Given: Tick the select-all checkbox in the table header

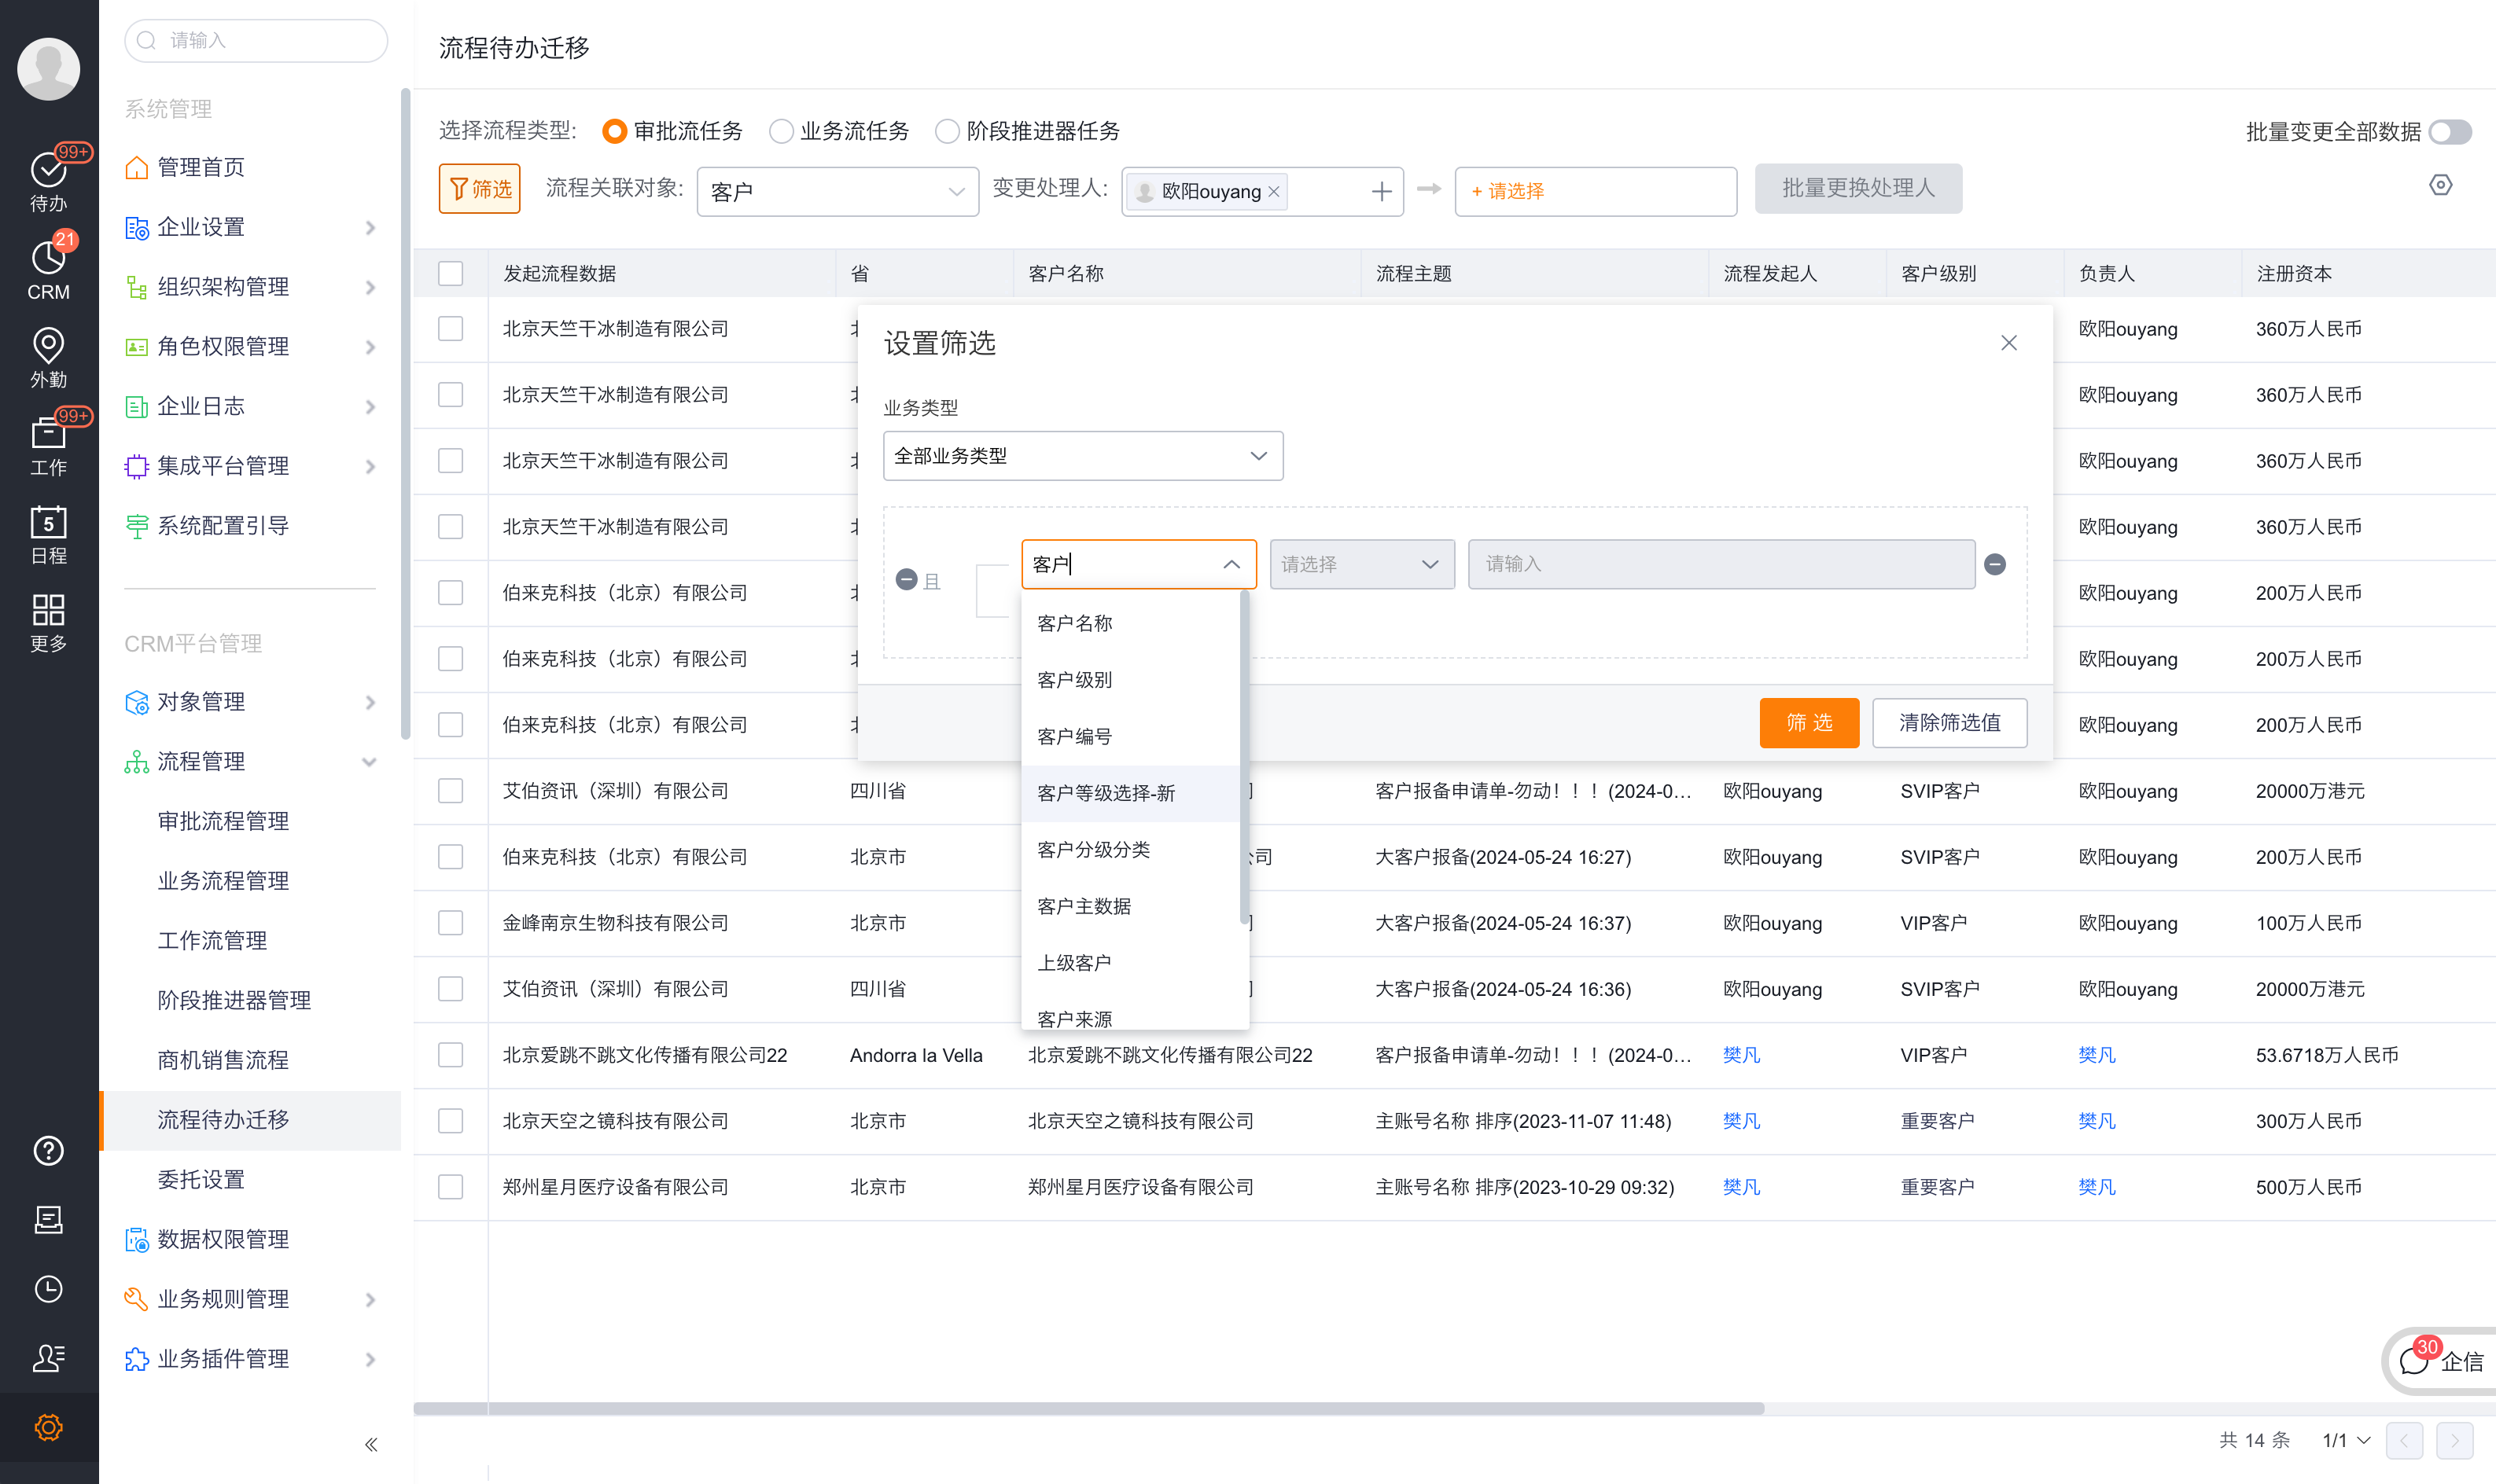Looking at the screenshot, I should (450, 273).
